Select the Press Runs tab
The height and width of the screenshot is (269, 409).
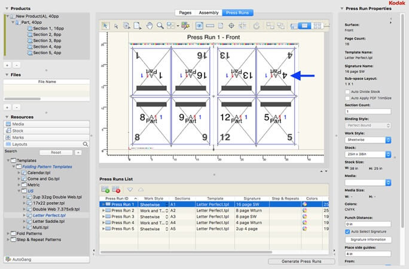click(237, 13)
